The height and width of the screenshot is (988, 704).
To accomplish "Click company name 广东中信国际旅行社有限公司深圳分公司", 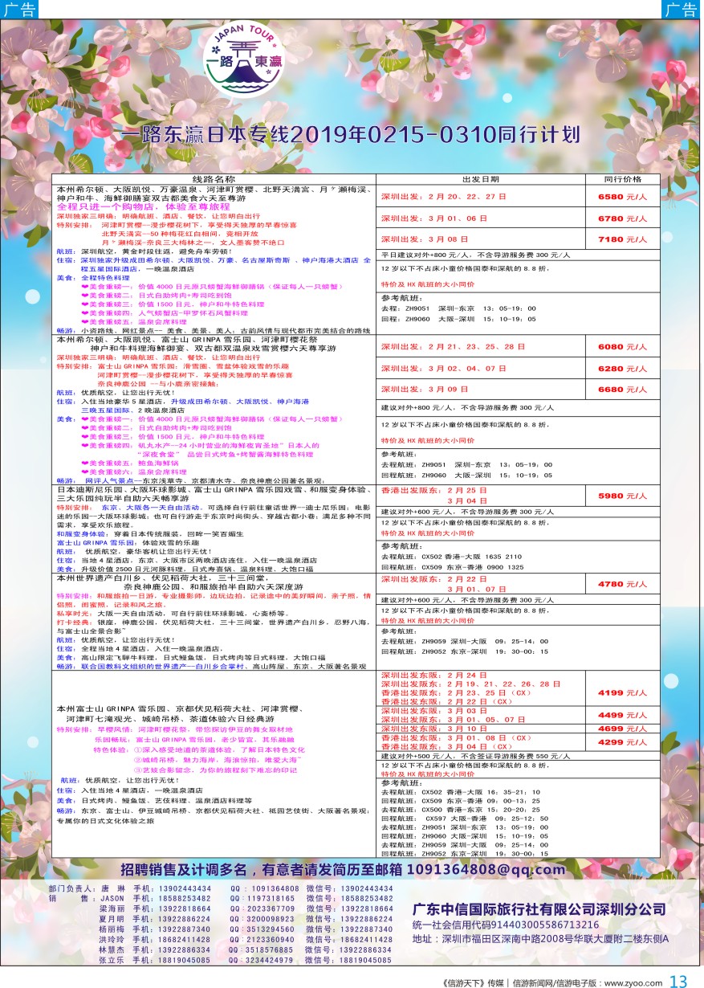I will coord(539,908).
